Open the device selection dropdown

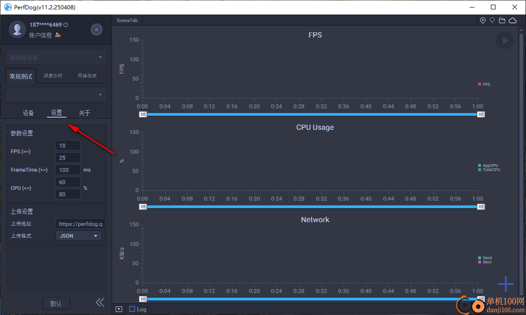point(56,57)
